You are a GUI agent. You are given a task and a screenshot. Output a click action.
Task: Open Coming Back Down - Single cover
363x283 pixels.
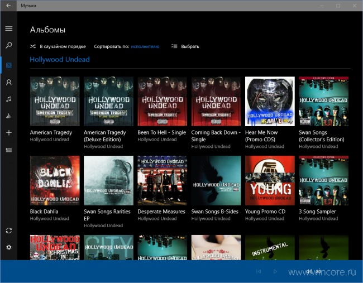point(216,102)
